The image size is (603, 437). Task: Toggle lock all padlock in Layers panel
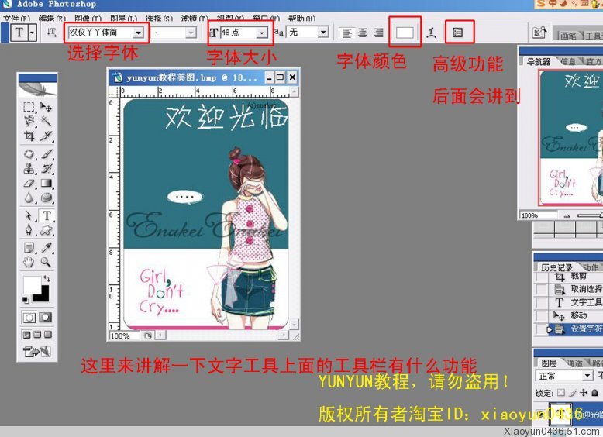tap(595, 392)
